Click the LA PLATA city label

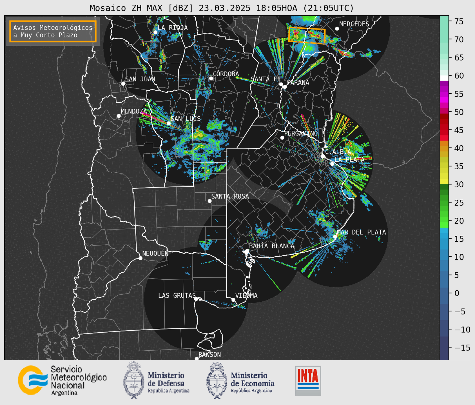pyautogui.click(x=349, y=160)
